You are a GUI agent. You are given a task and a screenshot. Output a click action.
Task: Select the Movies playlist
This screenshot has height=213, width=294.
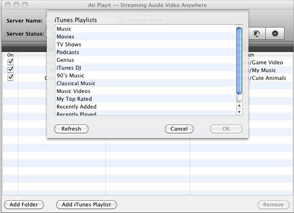(x=146, y=37)
